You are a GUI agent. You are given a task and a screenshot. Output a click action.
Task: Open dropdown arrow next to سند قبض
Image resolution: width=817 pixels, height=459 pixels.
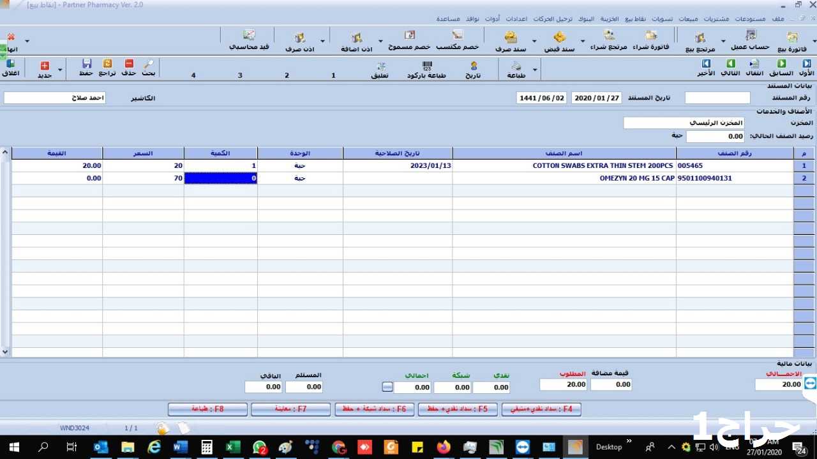click(x=581, y=42)
